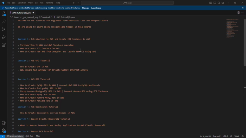This screenshot has height=138, width=246.
Task: Click the z_gas_shahdol_proj breadcrumb
Action: (30, 17)
